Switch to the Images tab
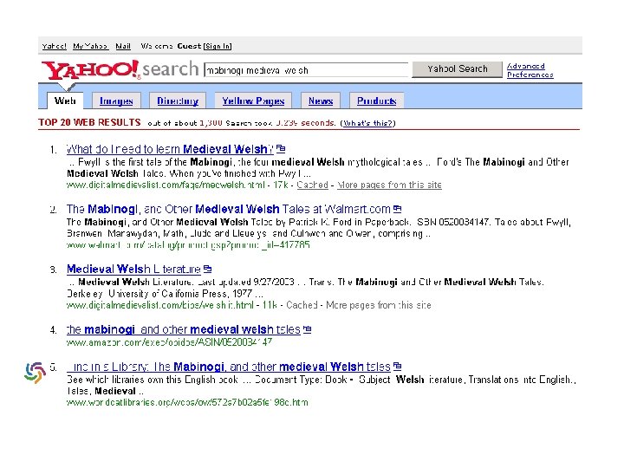The height and width of the screenshot is (468, 624). click(116, 101)
